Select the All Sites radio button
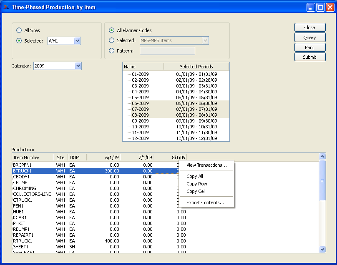The image size is (337, 265). pos(19,30)
